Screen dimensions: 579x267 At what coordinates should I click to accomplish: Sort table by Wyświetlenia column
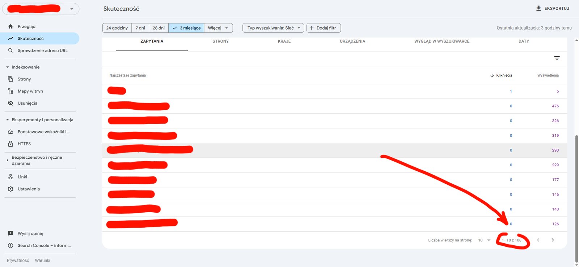point(548,75)
